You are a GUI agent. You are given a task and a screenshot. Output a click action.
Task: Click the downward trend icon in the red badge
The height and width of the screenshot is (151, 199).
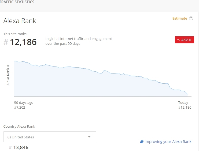[x=178, y=40]
